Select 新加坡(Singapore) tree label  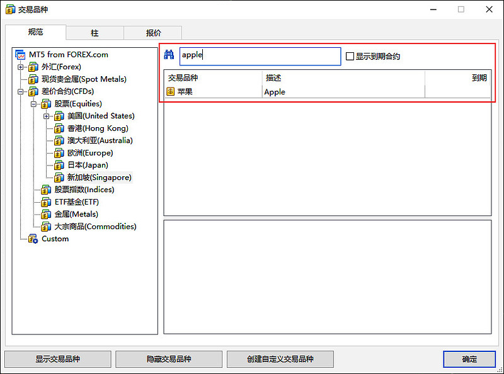click(100, 178)
